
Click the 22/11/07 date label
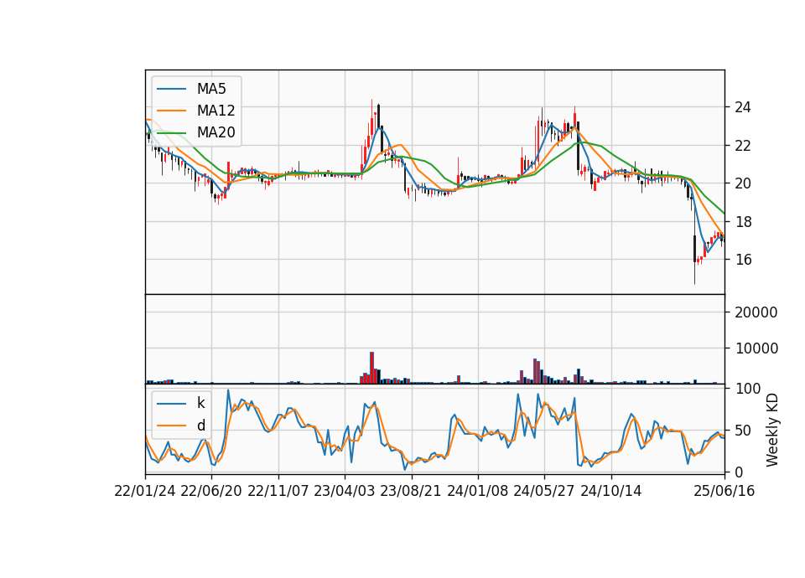click(x=278, y=492)
